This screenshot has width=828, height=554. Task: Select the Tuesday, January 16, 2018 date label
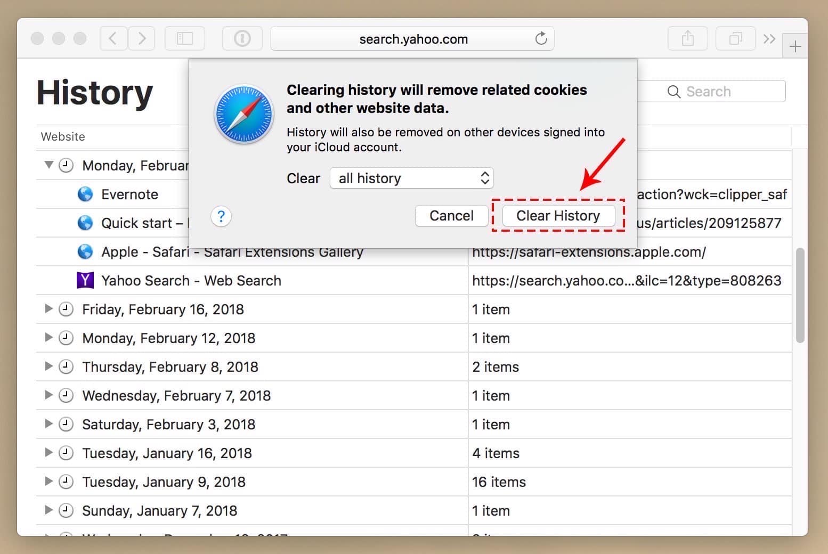(x=167, y=453)
